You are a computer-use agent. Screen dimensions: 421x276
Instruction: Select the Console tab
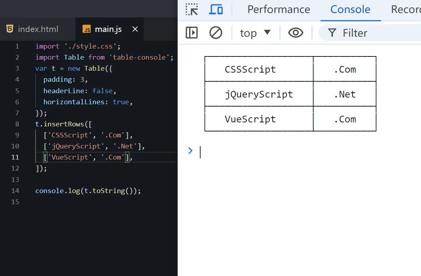[x=350, y=9]
